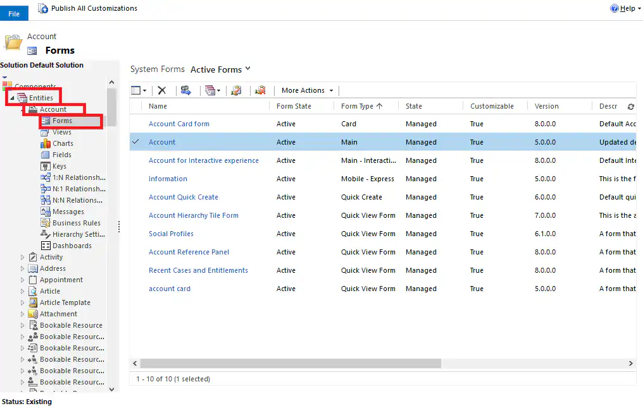
Task: Open the Account Quick Create form
Action: pyautogui.click(x=184, y=197)
